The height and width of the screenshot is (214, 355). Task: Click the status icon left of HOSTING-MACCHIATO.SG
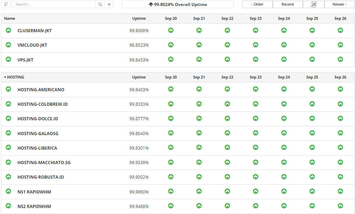pos(9,162)
